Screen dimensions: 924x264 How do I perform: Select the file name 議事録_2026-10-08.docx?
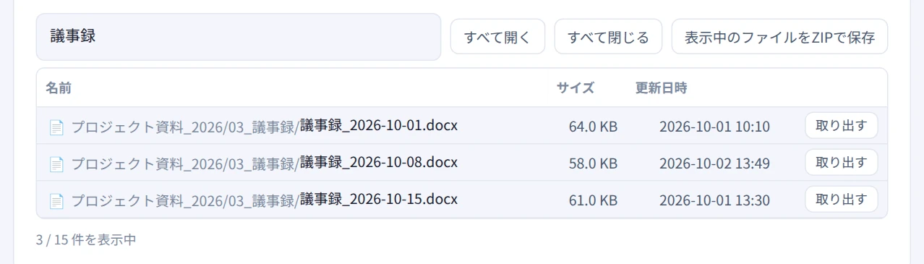379,161
